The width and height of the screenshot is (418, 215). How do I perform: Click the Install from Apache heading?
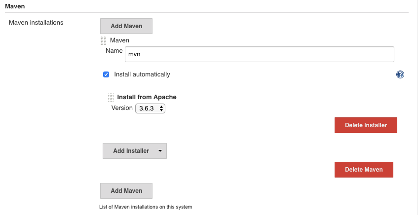pos(147,97)
